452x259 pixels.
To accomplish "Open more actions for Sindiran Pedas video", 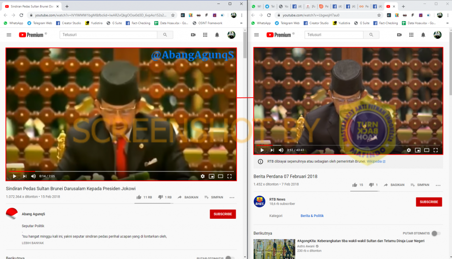I will 232,198.
